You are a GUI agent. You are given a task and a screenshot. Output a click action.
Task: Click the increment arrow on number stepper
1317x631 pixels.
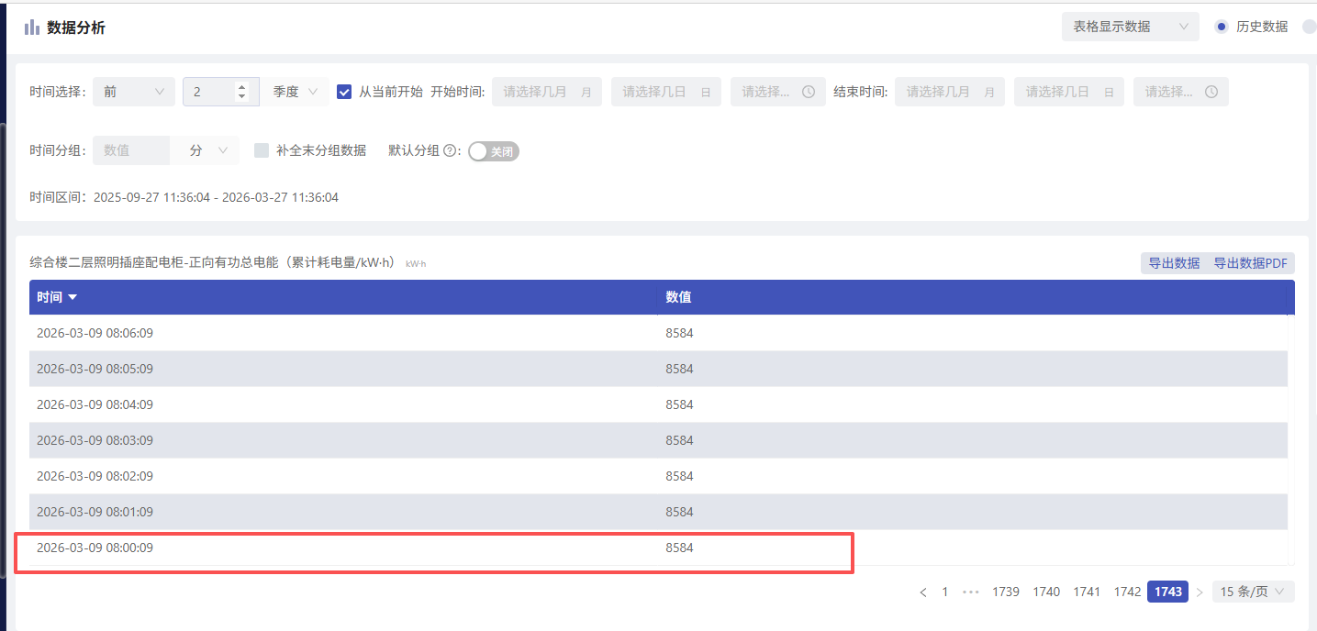click(241, 87)
